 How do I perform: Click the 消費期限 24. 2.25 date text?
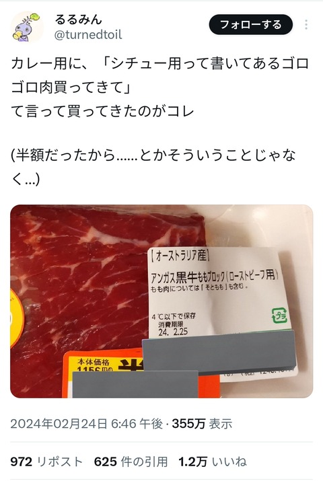pyautogui.click(x=174, y=328)
